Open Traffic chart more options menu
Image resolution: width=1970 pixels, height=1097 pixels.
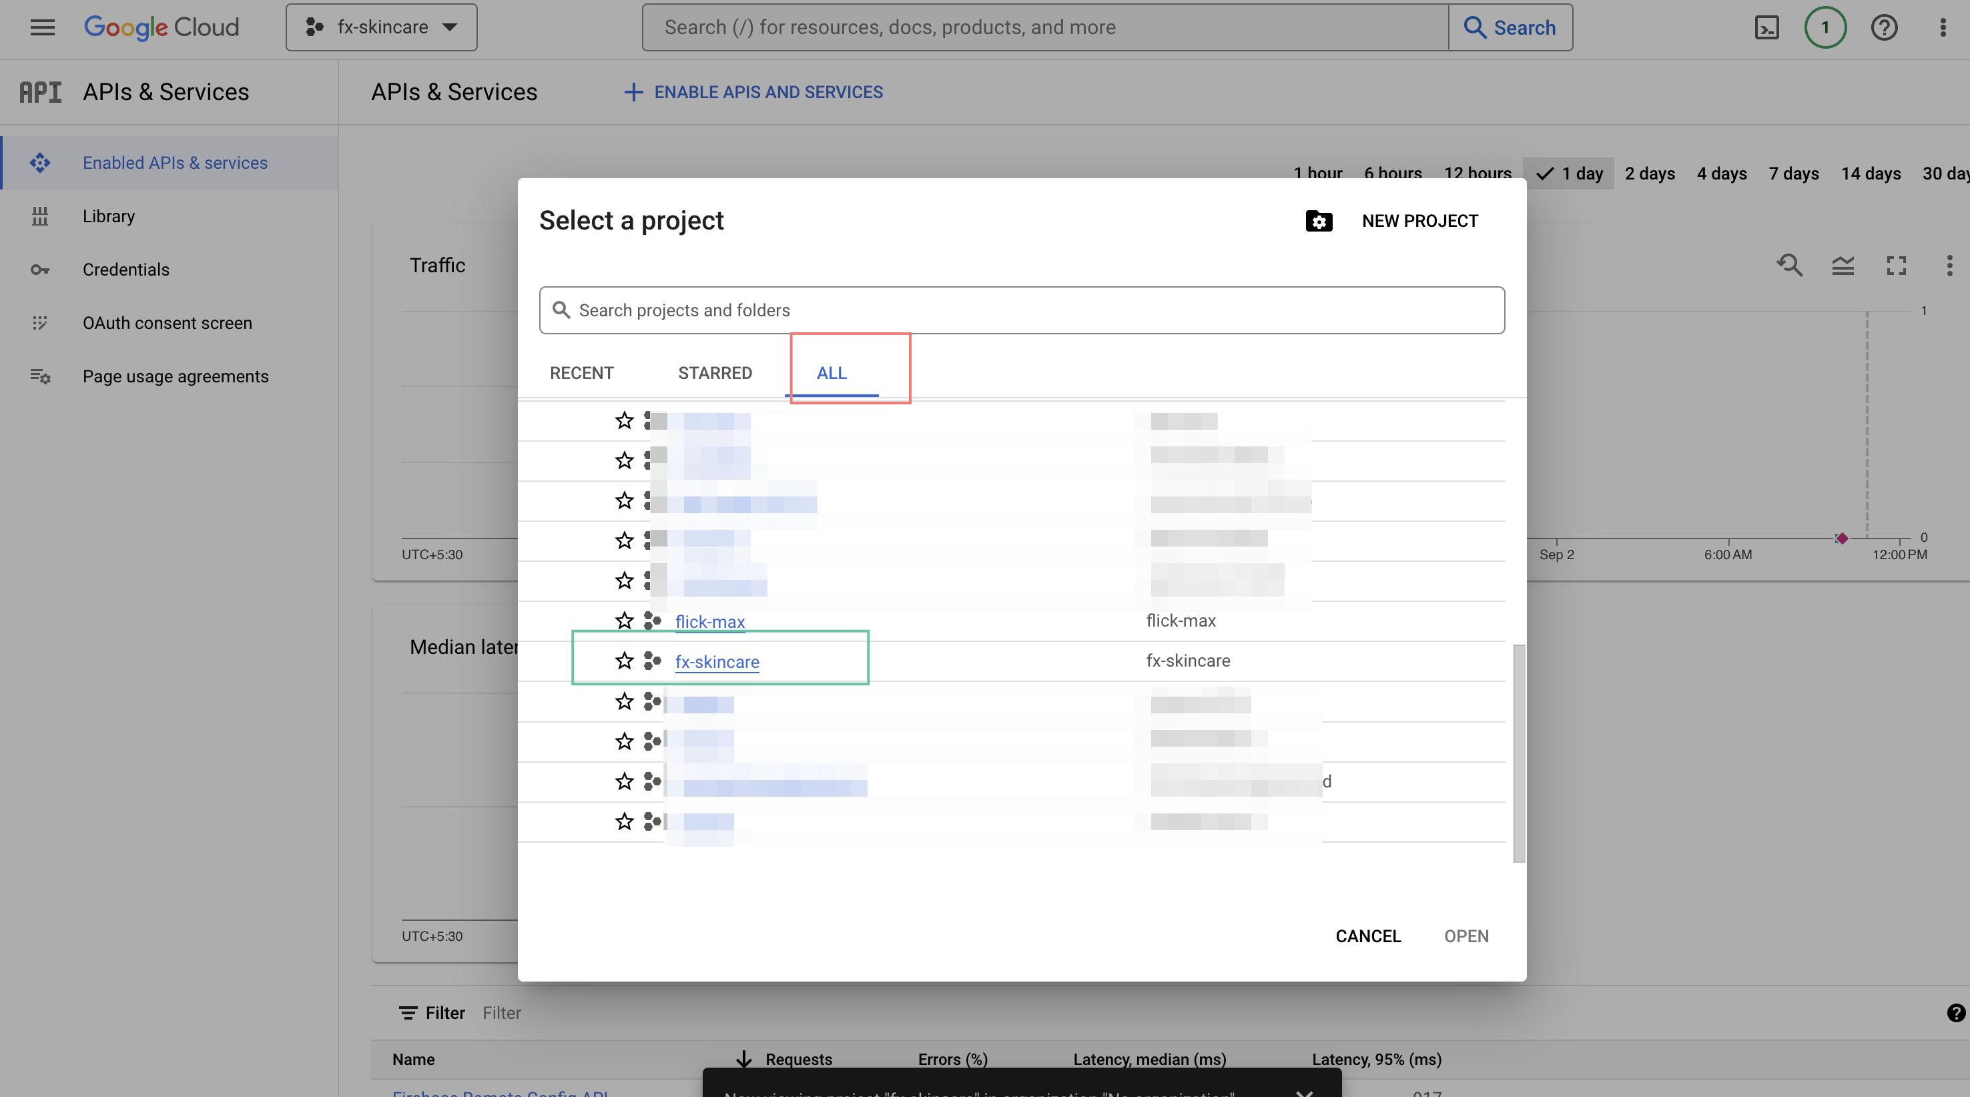[1949, 266]
